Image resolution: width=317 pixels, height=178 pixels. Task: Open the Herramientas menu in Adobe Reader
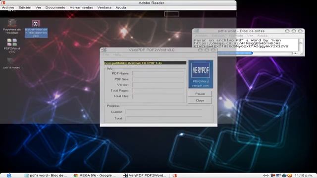pos(81,7)
